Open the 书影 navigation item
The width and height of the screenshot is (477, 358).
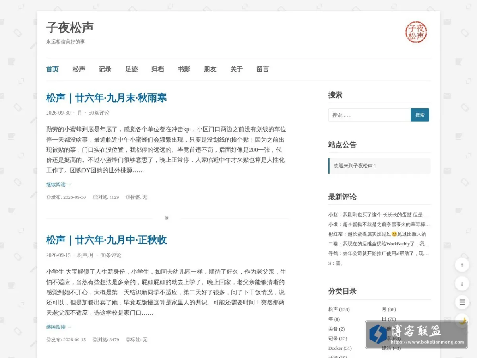coord(184,69)
